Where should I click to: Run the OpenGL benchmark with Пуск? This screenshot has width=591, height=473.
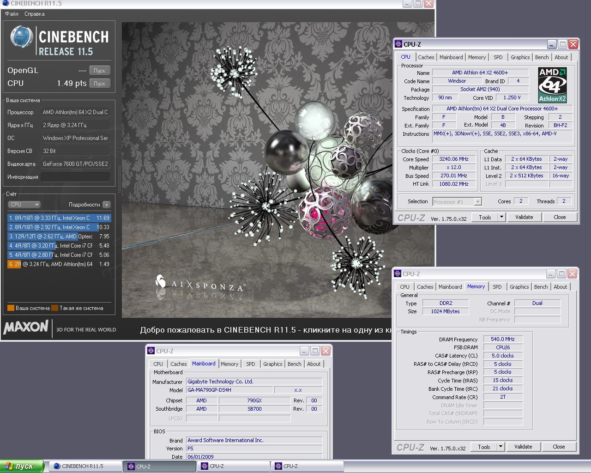[100, 71]
